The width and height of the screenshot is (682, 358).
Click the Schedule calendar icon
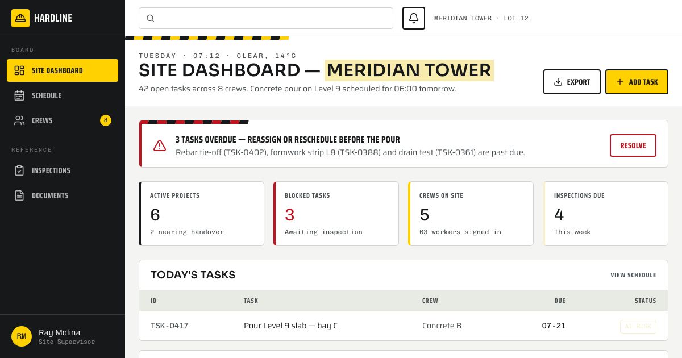tap(19, 95)
